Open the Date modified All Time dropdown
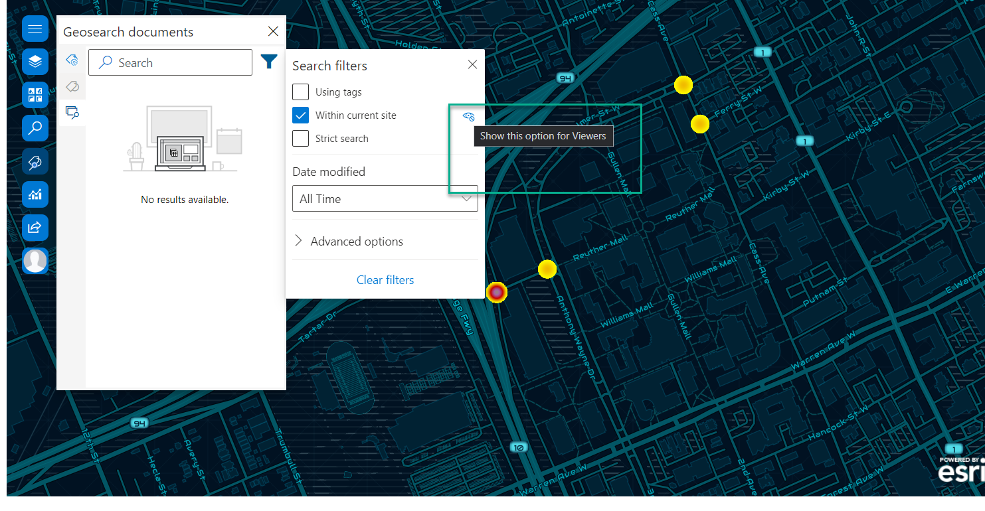This screenshot has height=511, width=985. point(385,198)
